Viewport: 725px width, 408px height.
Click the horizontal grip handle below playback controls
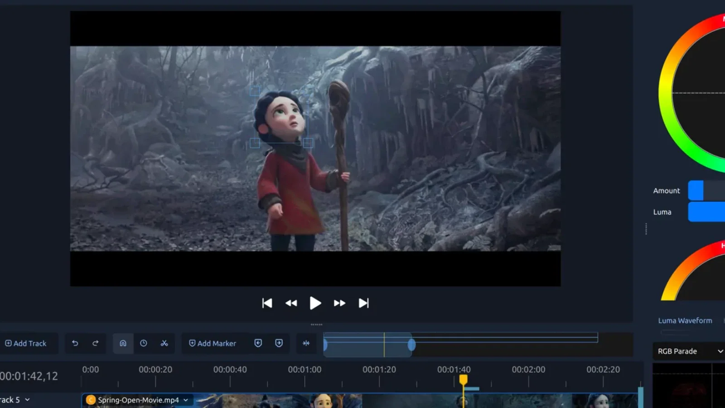tap(317, 325)
